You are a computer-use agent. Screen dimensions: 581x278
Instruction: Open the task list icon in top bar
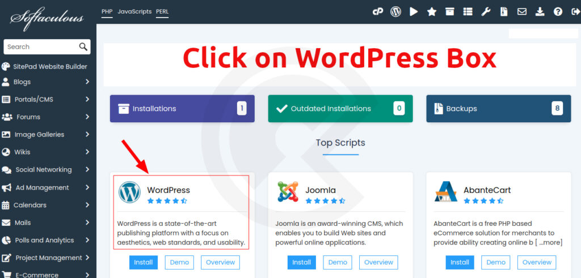pos(468,12)
